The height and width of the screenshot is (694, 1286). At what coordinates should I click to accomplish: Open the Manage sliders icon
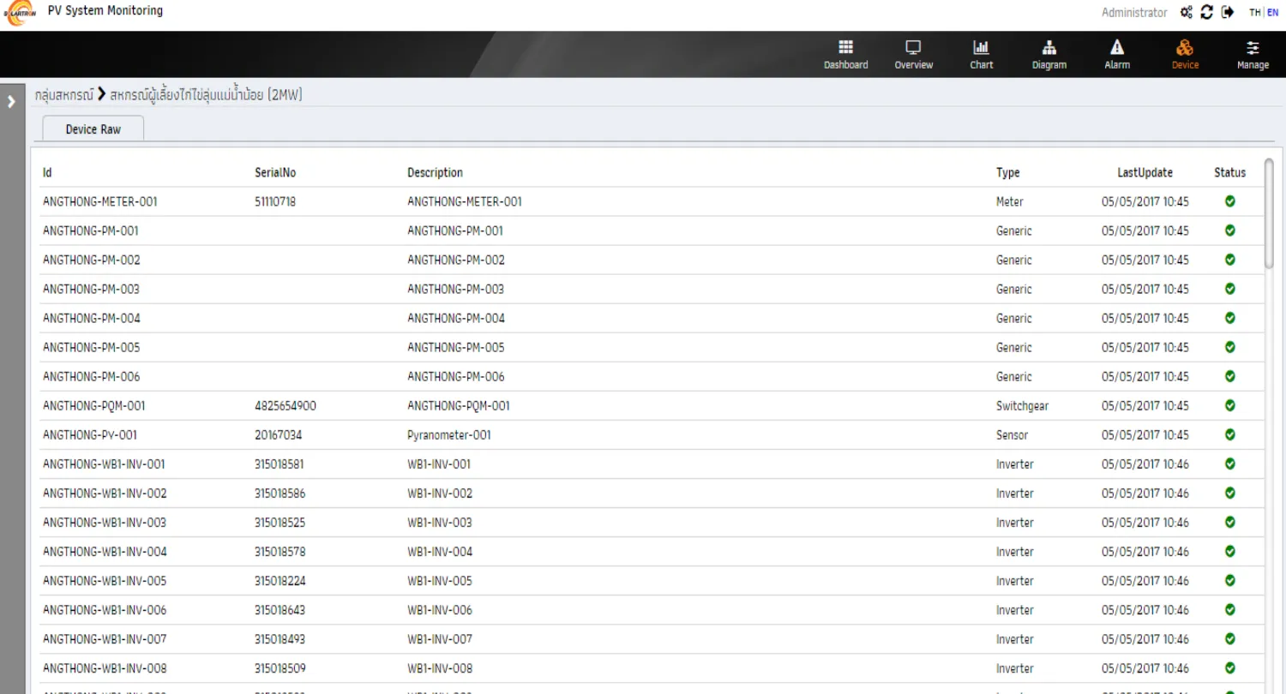pyautogui.click(x=1253, y=47)
